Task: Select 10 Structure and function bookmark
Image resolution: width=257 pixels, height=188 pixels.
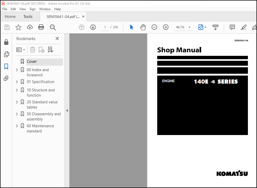Action: coord(41,93)
